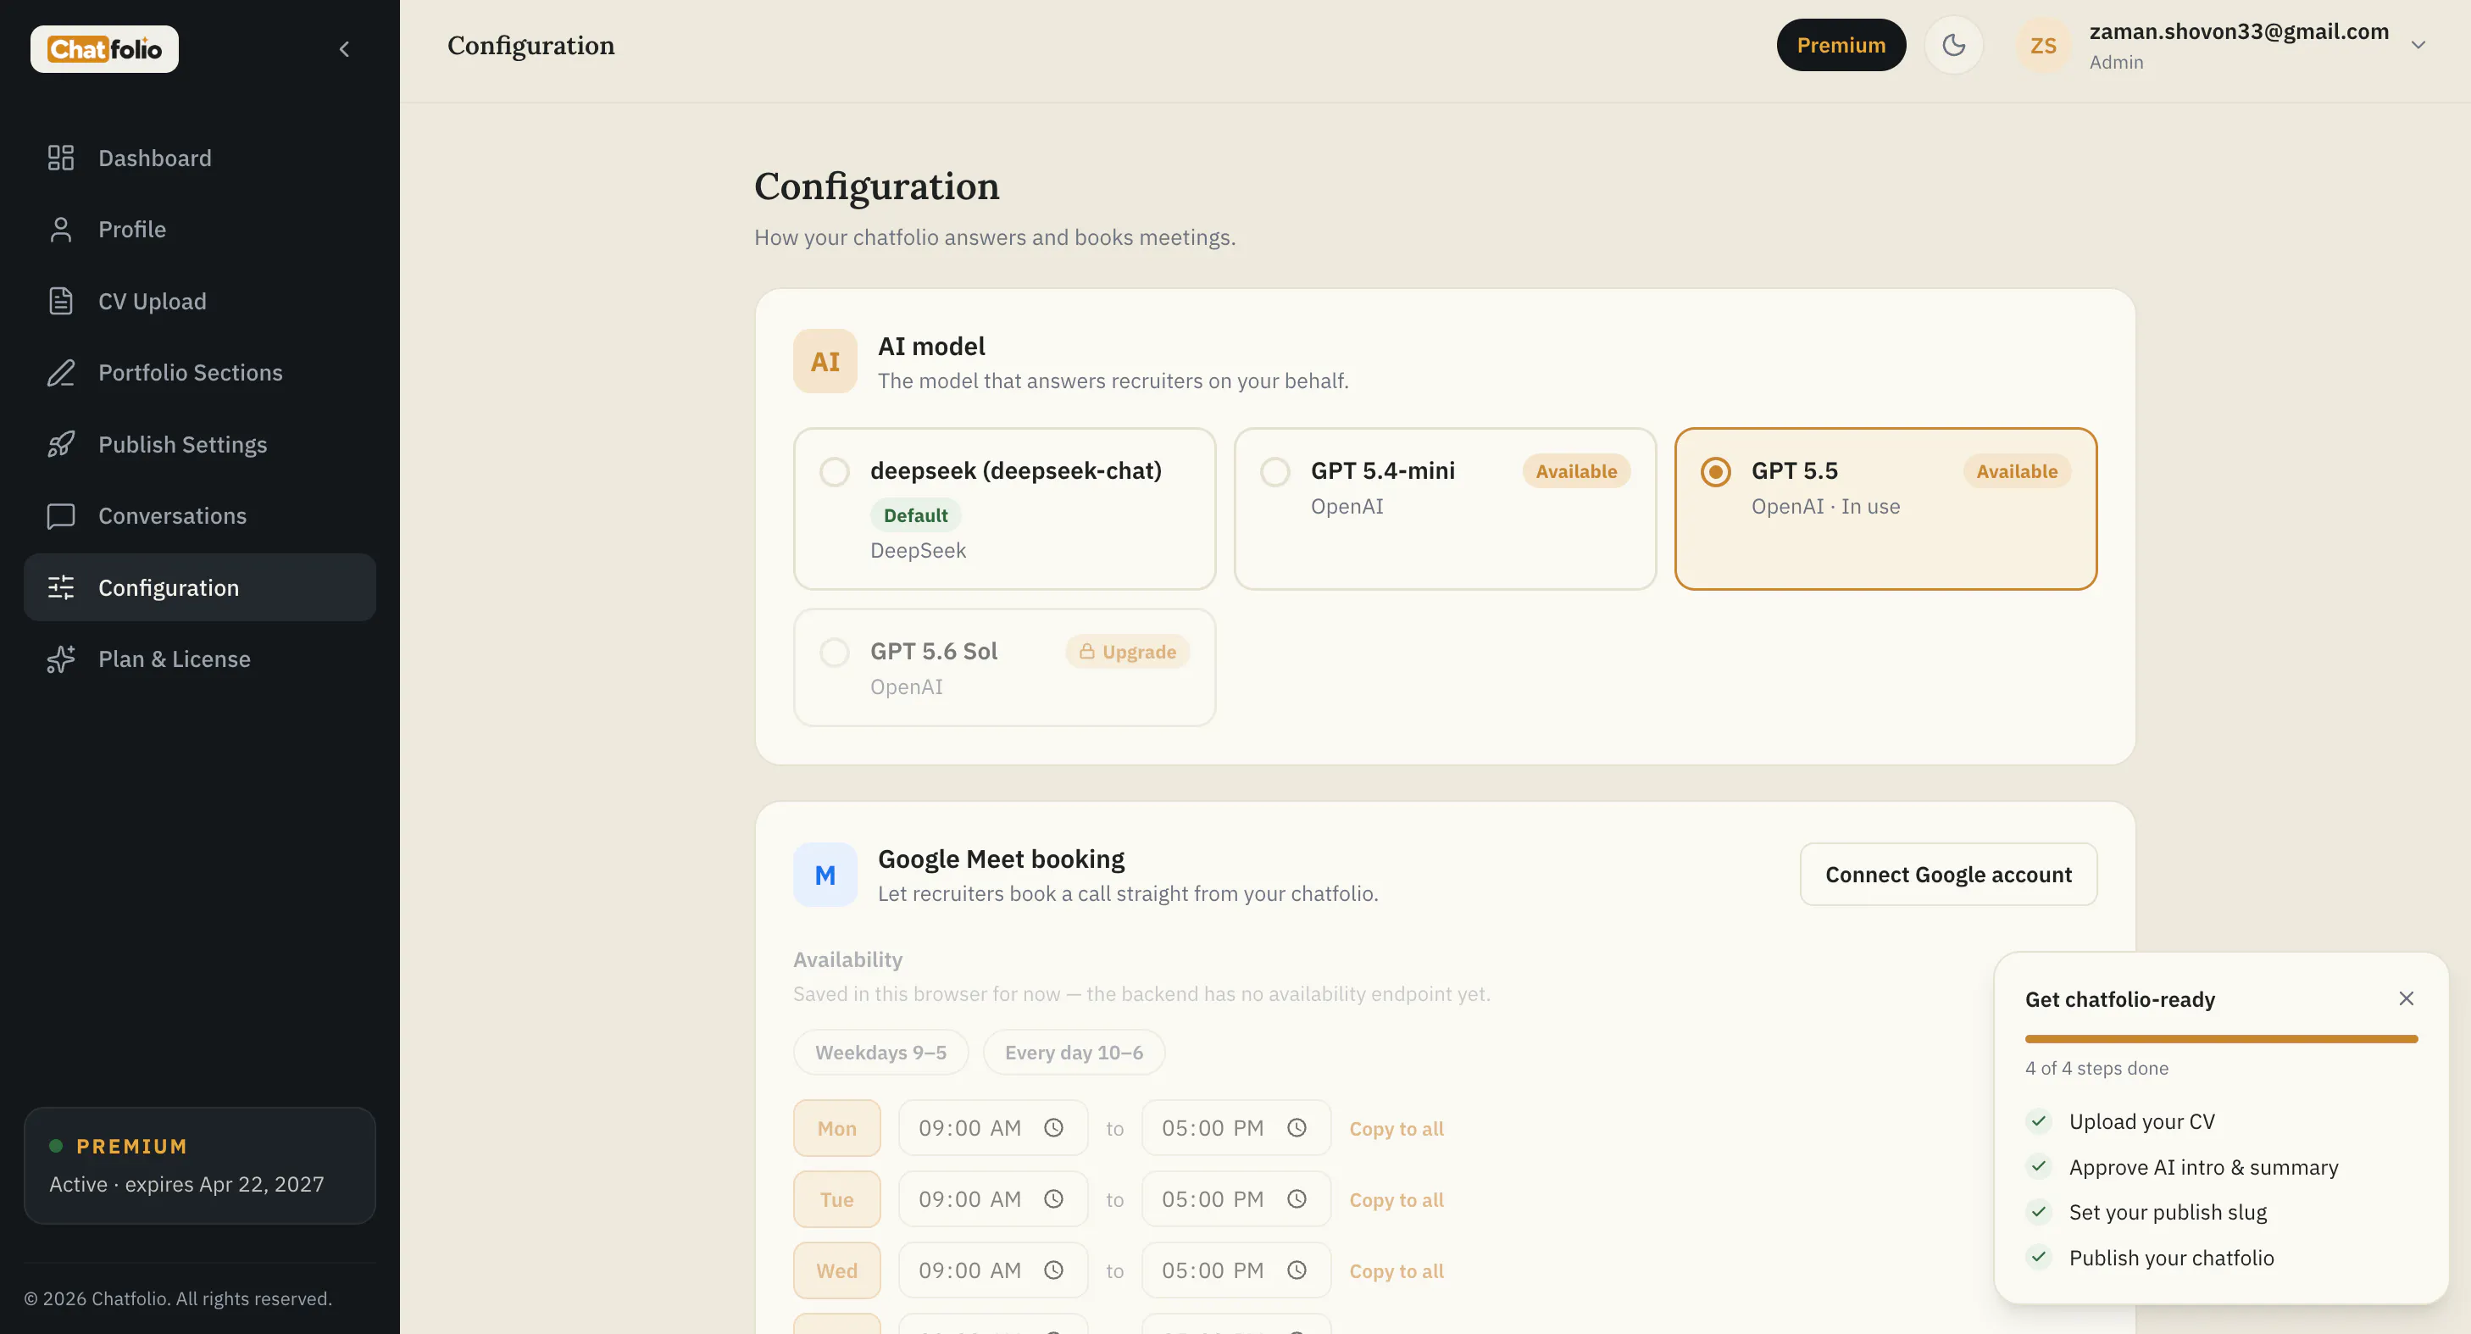Click the Plan & License sparkle icon
2471x1334 pixels.
tap(60, 659)
